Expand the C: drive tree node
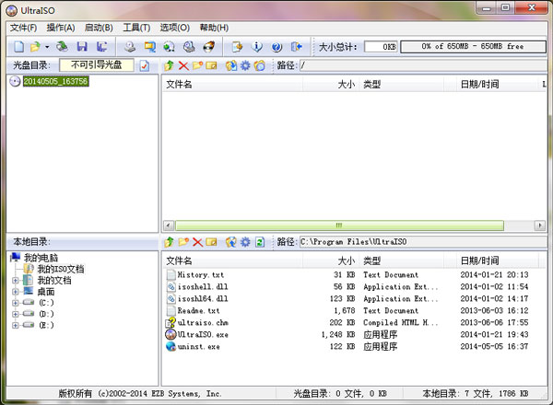 pyautogui.click(x=16, y=302)
